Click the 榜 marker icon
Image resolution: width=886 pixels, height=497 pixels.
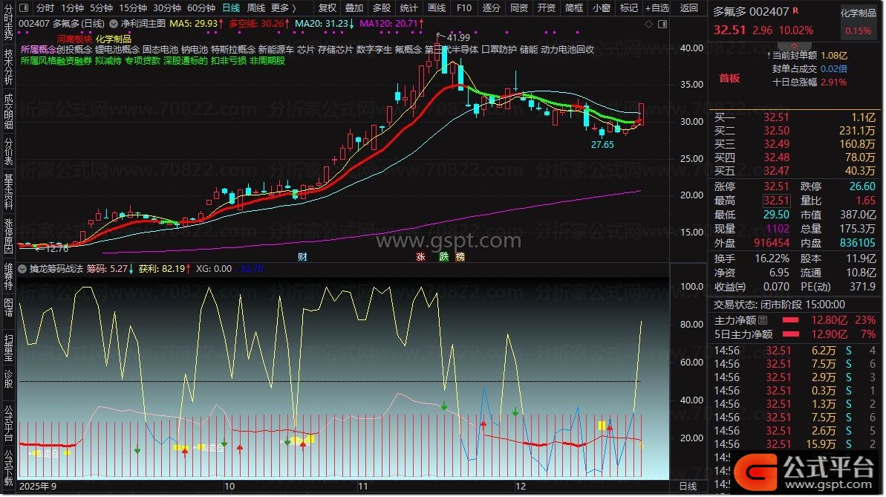(460, 257)
